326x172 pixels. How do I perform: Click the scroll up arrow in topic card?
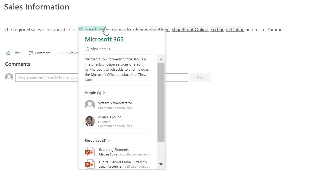coord(161,59)
